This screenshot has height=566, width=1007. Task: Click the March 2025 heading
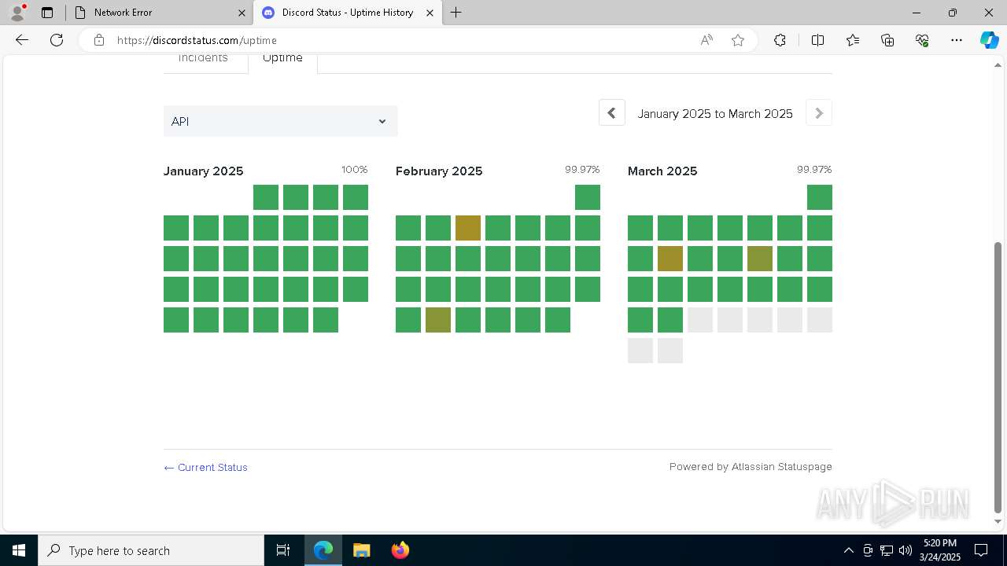pyautogui.click(x=662, y=171)
